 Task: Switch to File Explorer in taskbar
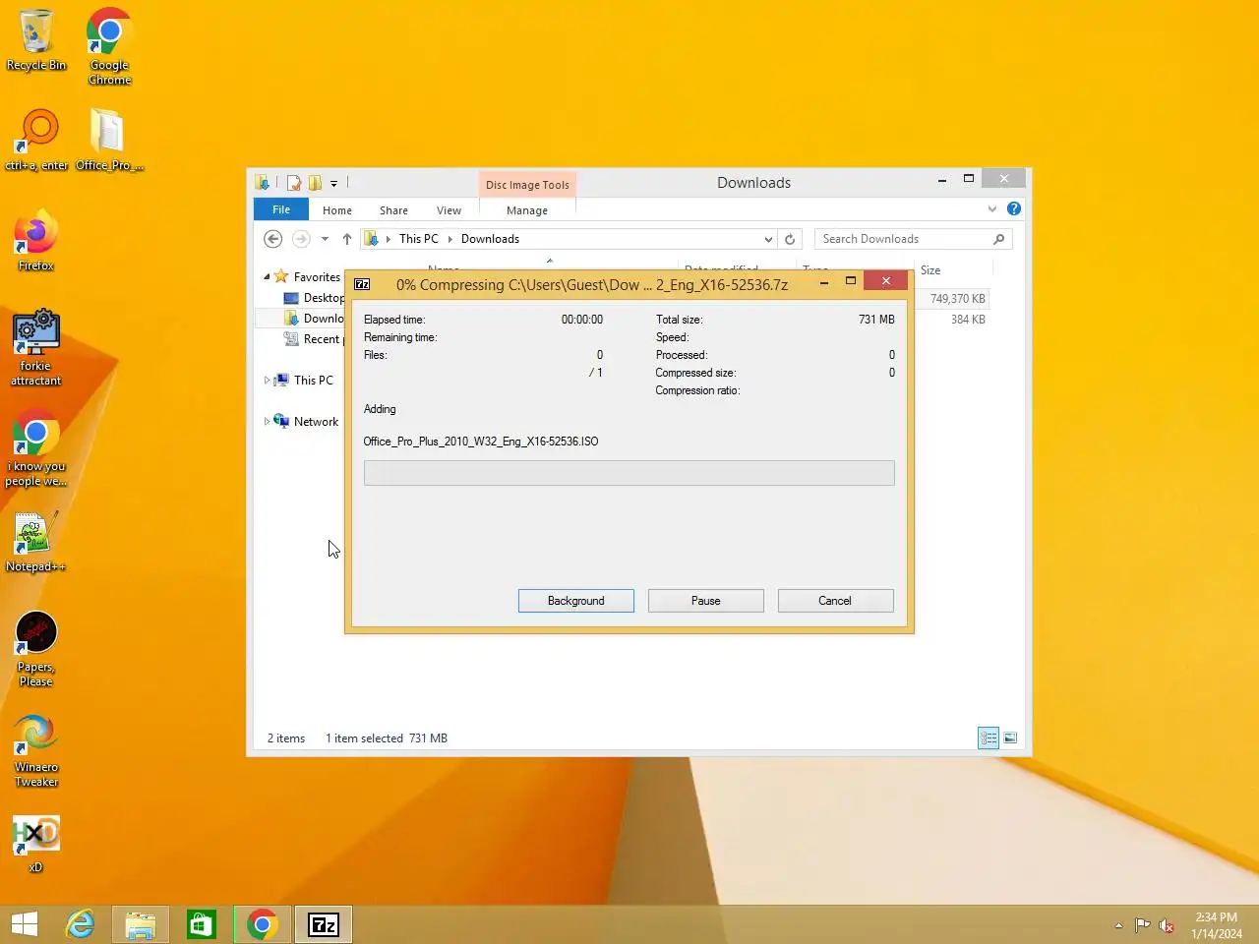(141, 924)
